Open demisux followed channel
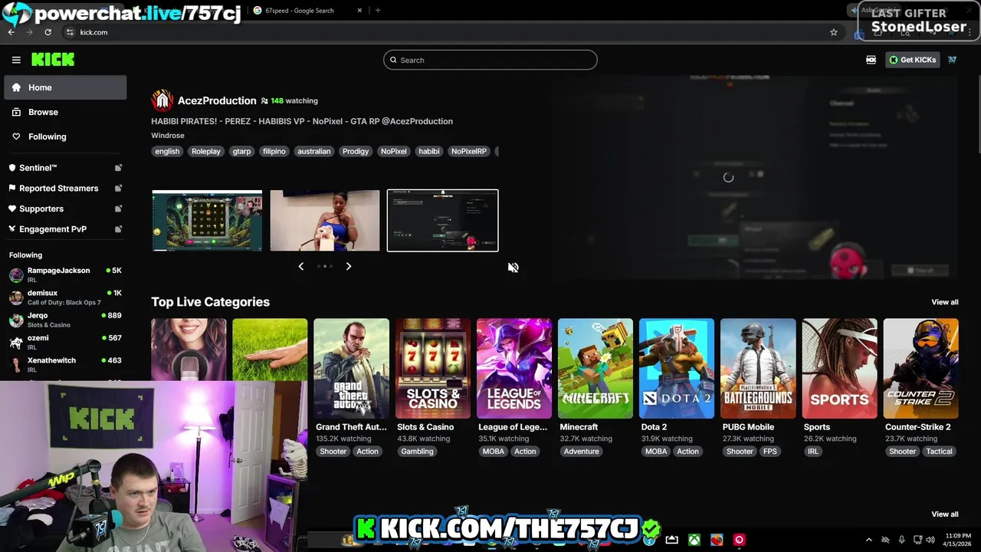This screenshot has width=981, height=552. 65,297
